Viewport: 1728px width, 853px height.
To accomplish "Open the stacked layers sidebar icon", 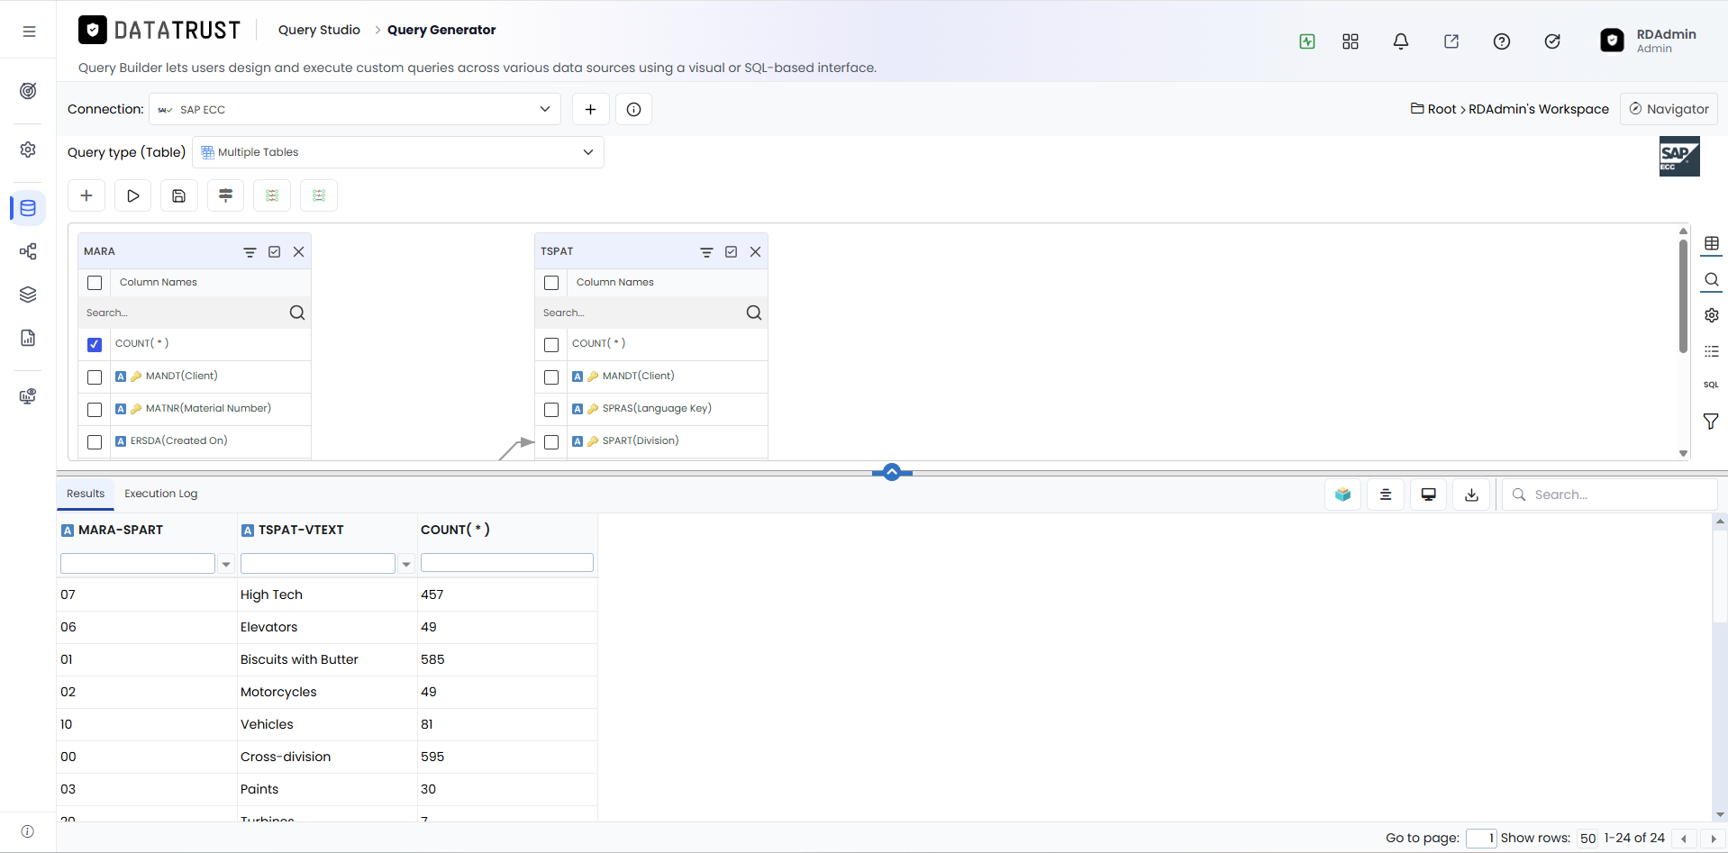I will tap(28, 295).
